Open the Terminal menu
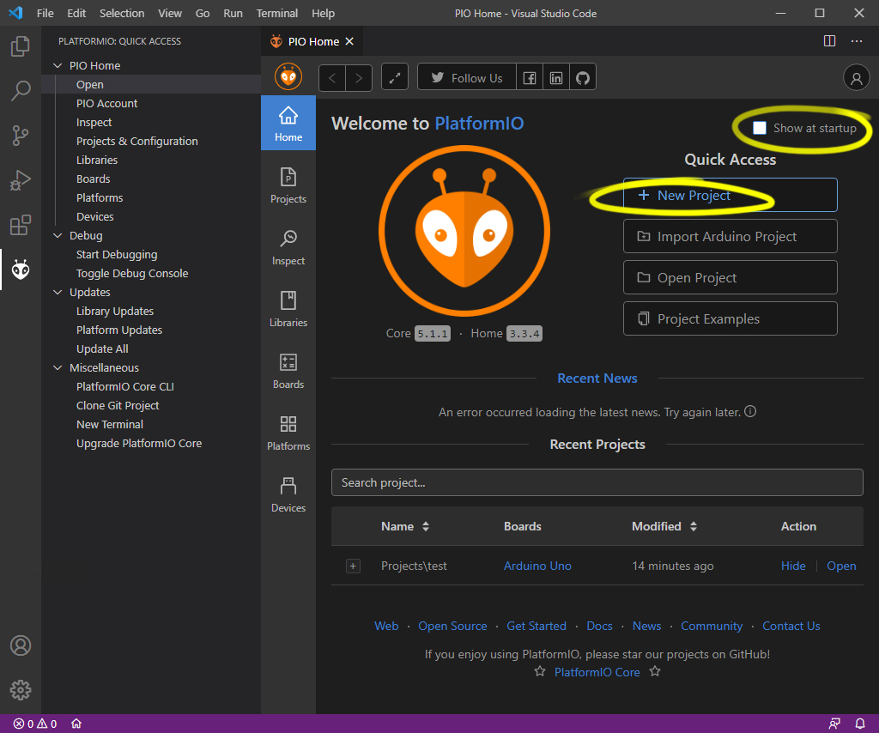This screenshot has height=733, width=879. coord(277,13)
